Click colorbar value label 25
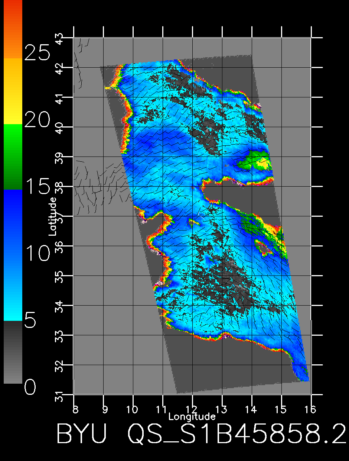 (37, 52)
